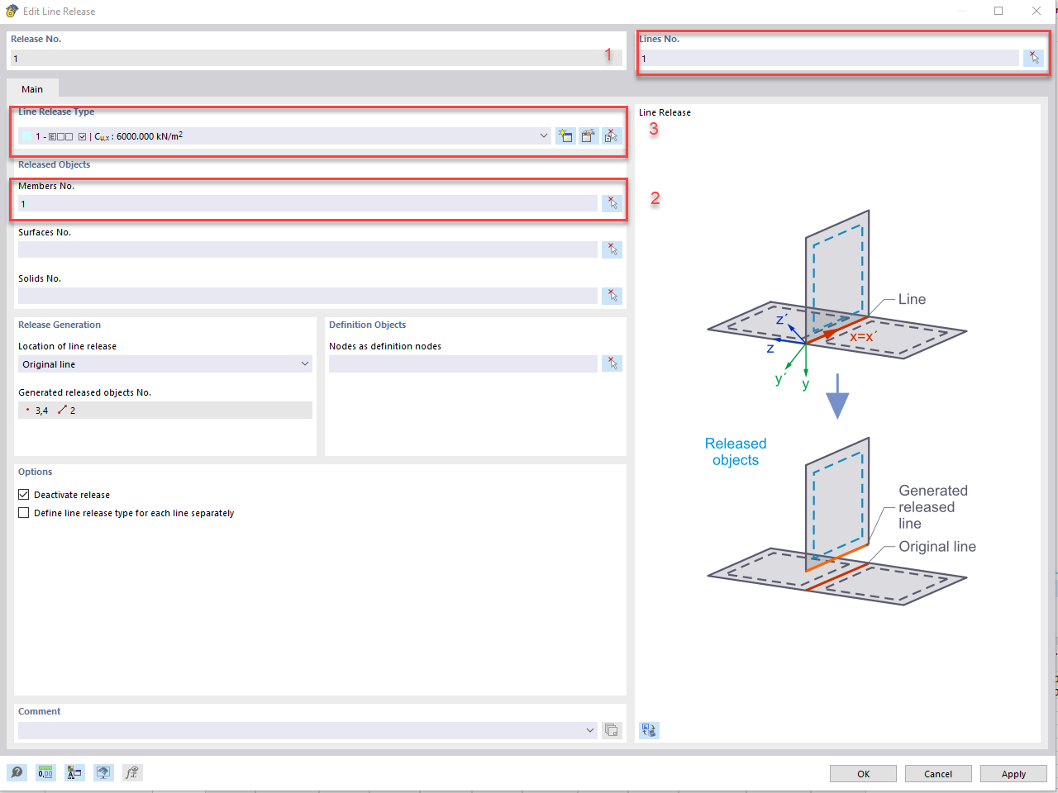Open the Comment dropdown list
Screen dimensions: 1058x793
click(589, 730)
